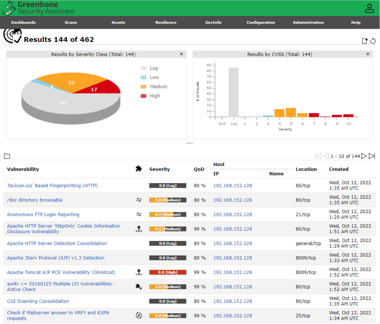Open the Configuration menu

[261, 22]
